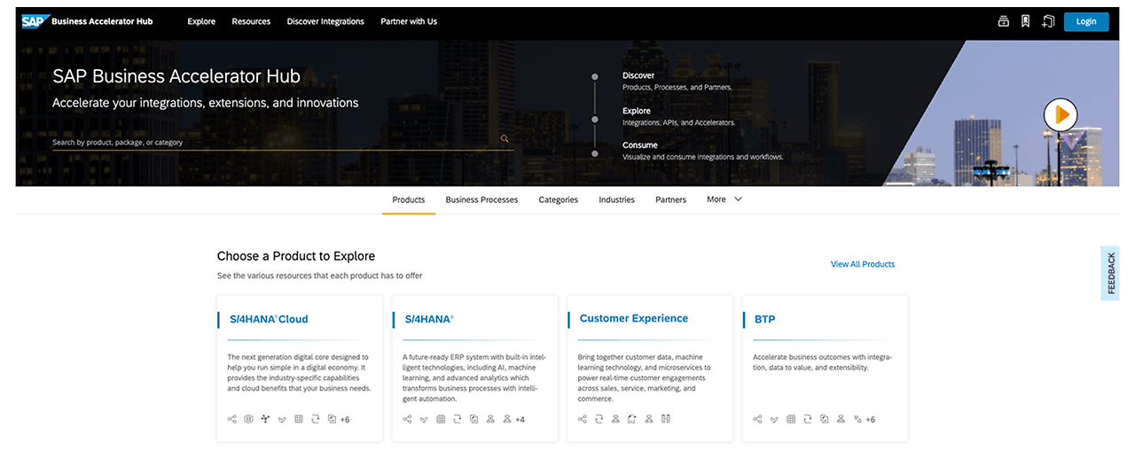The width and height of the screenshot is (1135, 451).
Task: Open Partner with Us menu
Action: [x=409, y=21]
